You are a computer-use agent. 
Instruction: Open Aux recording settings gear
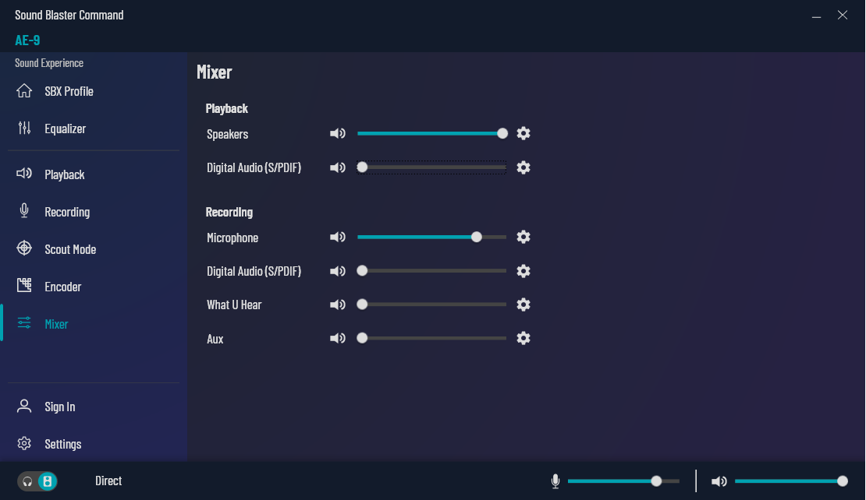524,338
